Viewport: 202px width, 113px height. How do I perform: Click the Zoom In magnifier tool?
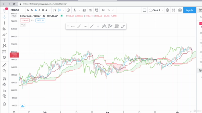(x=4, y=71)
